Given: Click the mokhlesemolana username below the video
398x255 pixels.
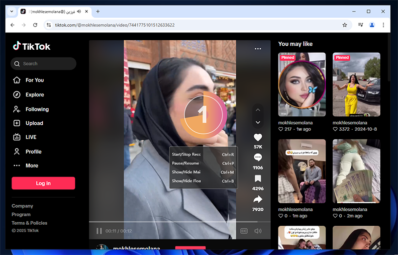Looking at the screenshot, I should coord(136,248).
